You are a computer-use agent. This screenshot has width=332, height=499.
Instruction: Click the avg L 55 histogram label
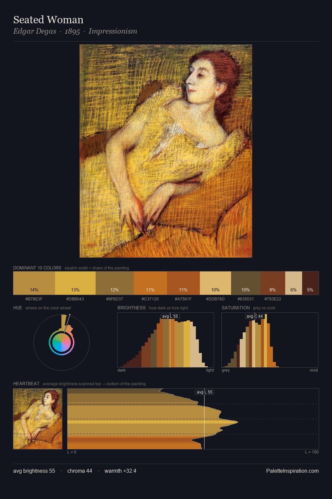pyautogui.click(x=170, y=316)
